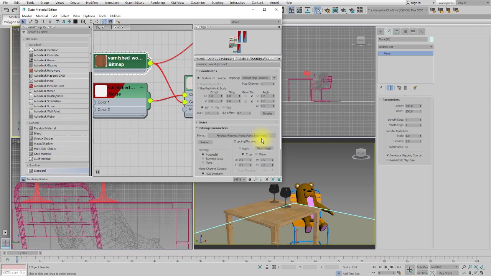Select the Texture mapping radio button
This screenshot has height=276, width=491.
coord(198,78)
